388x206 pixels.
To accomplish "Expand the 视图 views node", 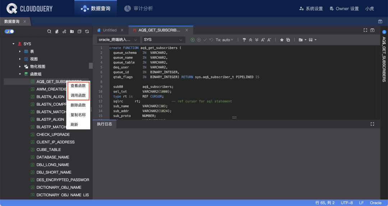I will pos(20,59).
